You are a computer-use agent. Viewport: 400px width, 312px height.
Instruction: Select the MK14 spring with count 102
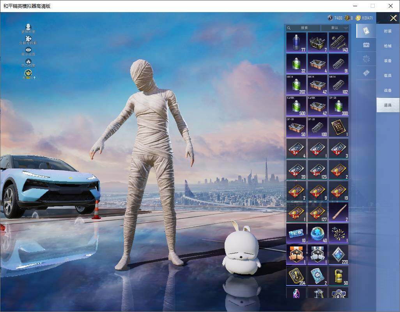(338, 85)
